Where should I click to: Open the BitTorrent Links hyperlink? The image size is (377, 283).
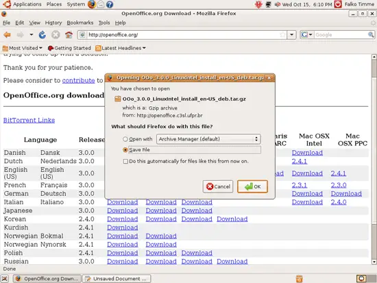(x=29, y=120)
